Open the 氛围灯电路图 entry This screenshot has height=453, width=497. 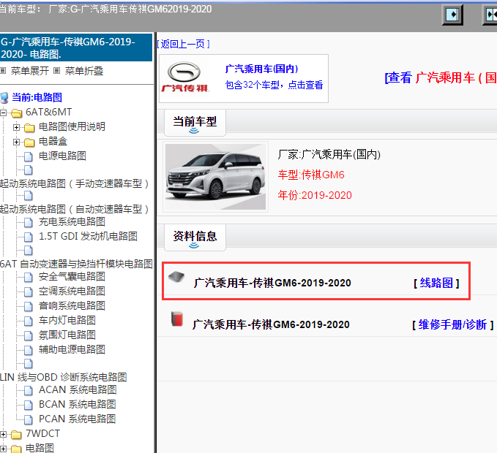(67, 335)
